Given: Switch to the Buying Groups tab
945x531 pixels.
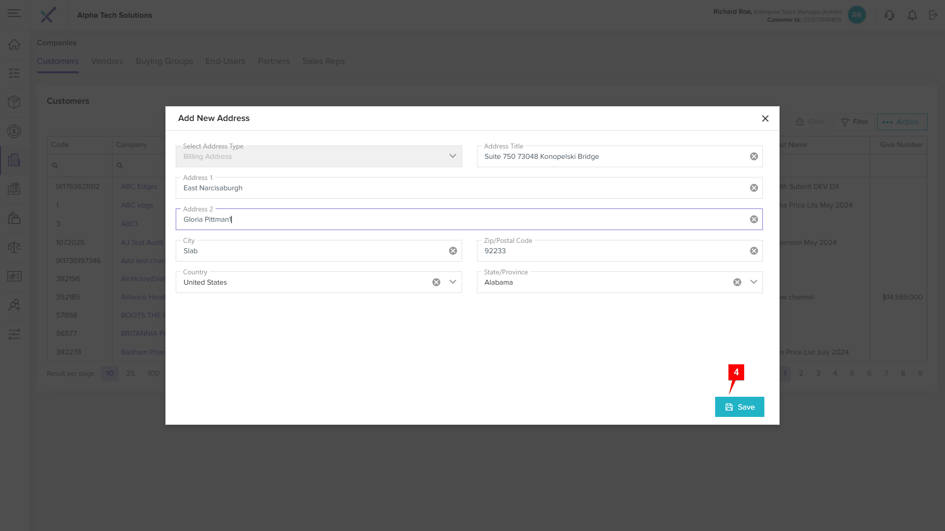Looking at the screenshot, I should point(164,61).
